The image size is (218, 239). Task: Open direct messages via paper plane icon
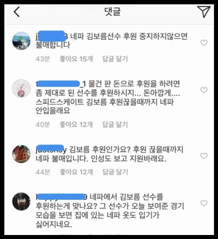(x=204, y=12)
